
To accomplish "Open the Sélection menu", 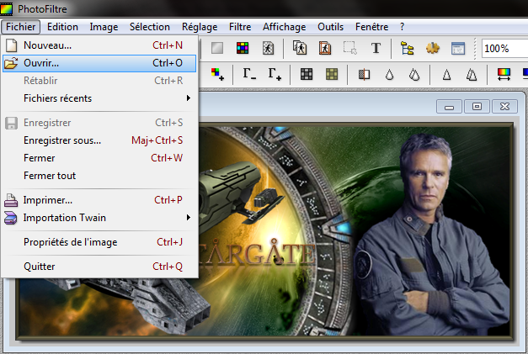I will [x=150, y=27].
